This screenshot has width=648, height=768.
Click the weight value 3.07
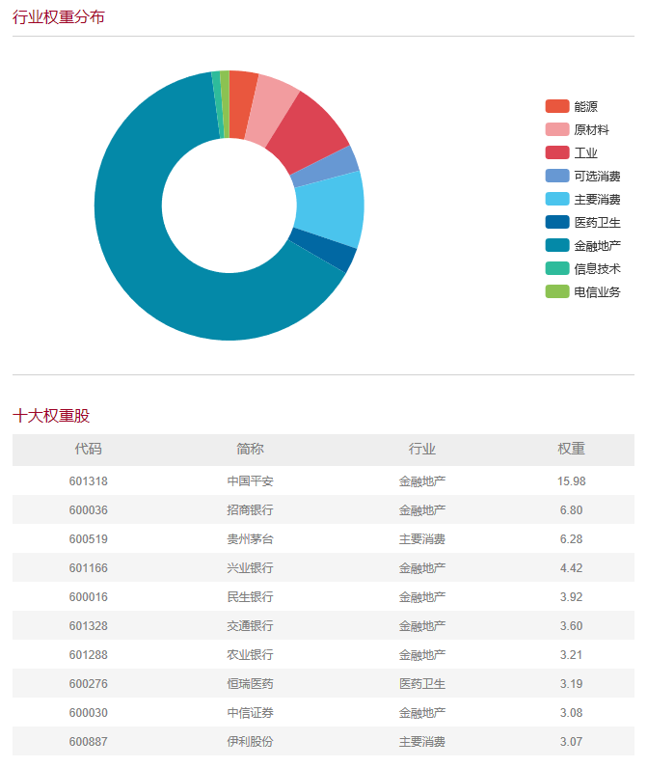pyautogui.click(x=571, y=741)
